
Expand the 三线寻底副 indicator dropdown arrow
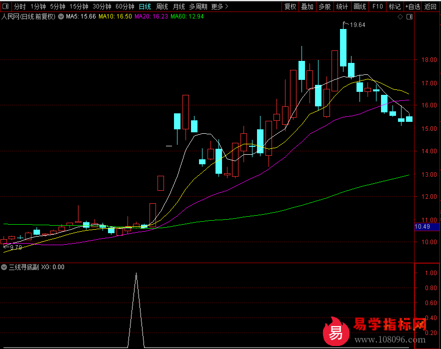pos(4,267)
